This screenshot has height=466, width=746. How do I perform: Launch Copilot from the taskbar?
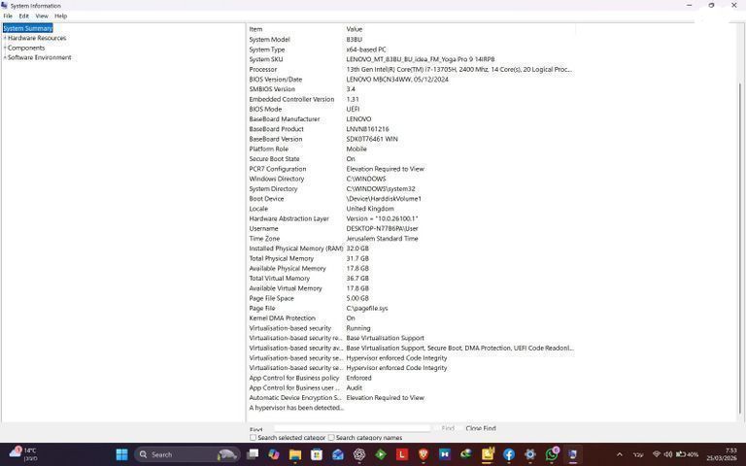274,454
